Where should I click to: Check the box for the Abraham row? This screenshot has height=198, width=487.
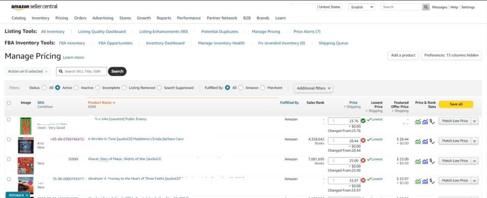(9, 179)
